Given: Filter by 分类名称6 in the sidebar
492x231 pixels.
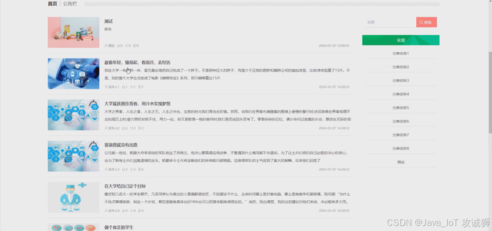Looking at the screenshot, I should 400,121.
